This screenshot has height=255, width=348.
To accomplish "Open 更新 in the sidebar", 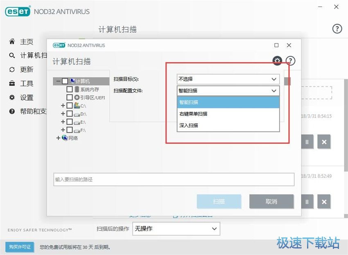I will click(27, 70).
